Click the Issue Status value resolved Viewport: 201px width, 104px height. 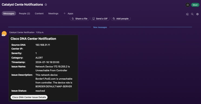(x=40, y=91)
